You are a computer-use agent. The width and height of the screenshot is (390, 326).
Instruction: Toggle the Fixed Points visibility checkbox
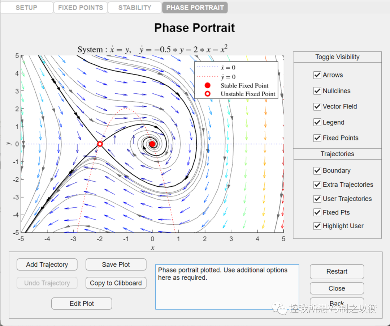317,138
